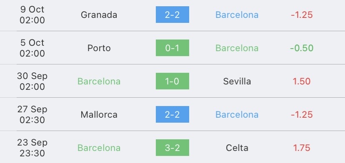Screen dimensions: 345x163
Task: Open the Celta team link
Action: coord(237,148)
